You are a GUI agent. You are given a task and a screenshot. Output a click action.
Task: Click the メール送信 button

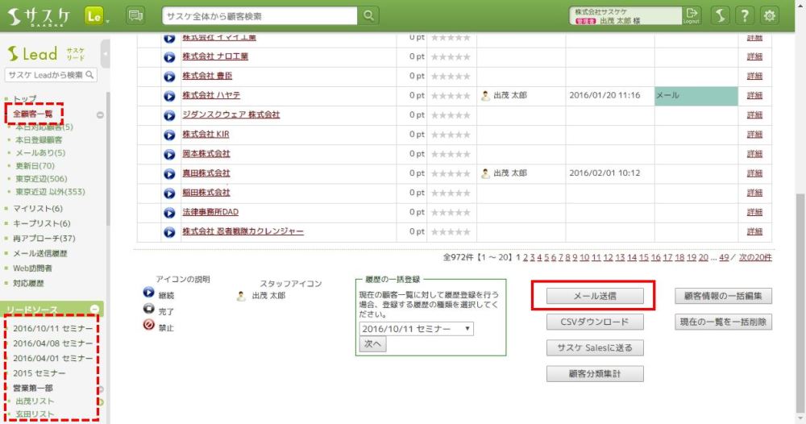[595, 296]
